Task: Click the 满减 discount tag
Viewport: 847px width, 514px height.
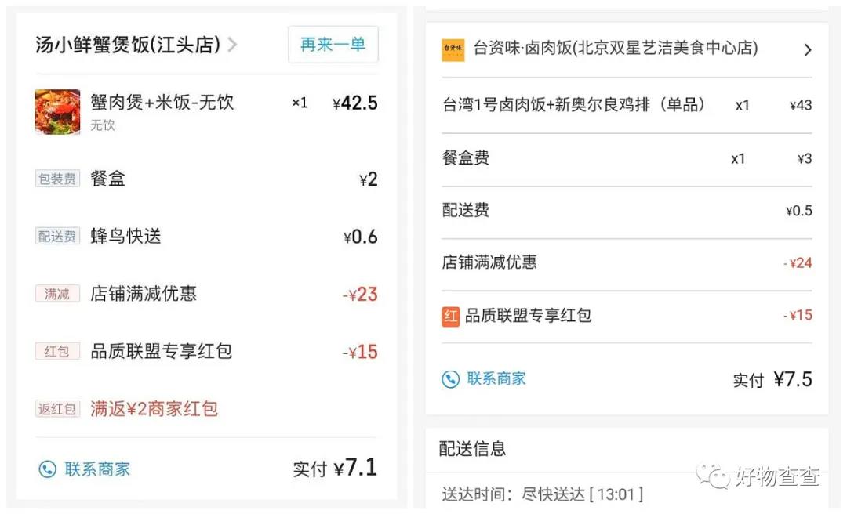Action: pos(57,294)
